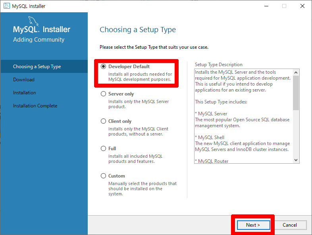Close the MySQL Installer window
This screenshot has height=235, width=312.
point(302,6)
